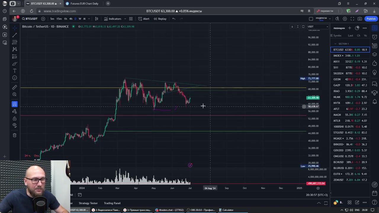Expand the bottom panel chevron arrow
This screenshot has width=379, height=213.
(x=319, y=203)
